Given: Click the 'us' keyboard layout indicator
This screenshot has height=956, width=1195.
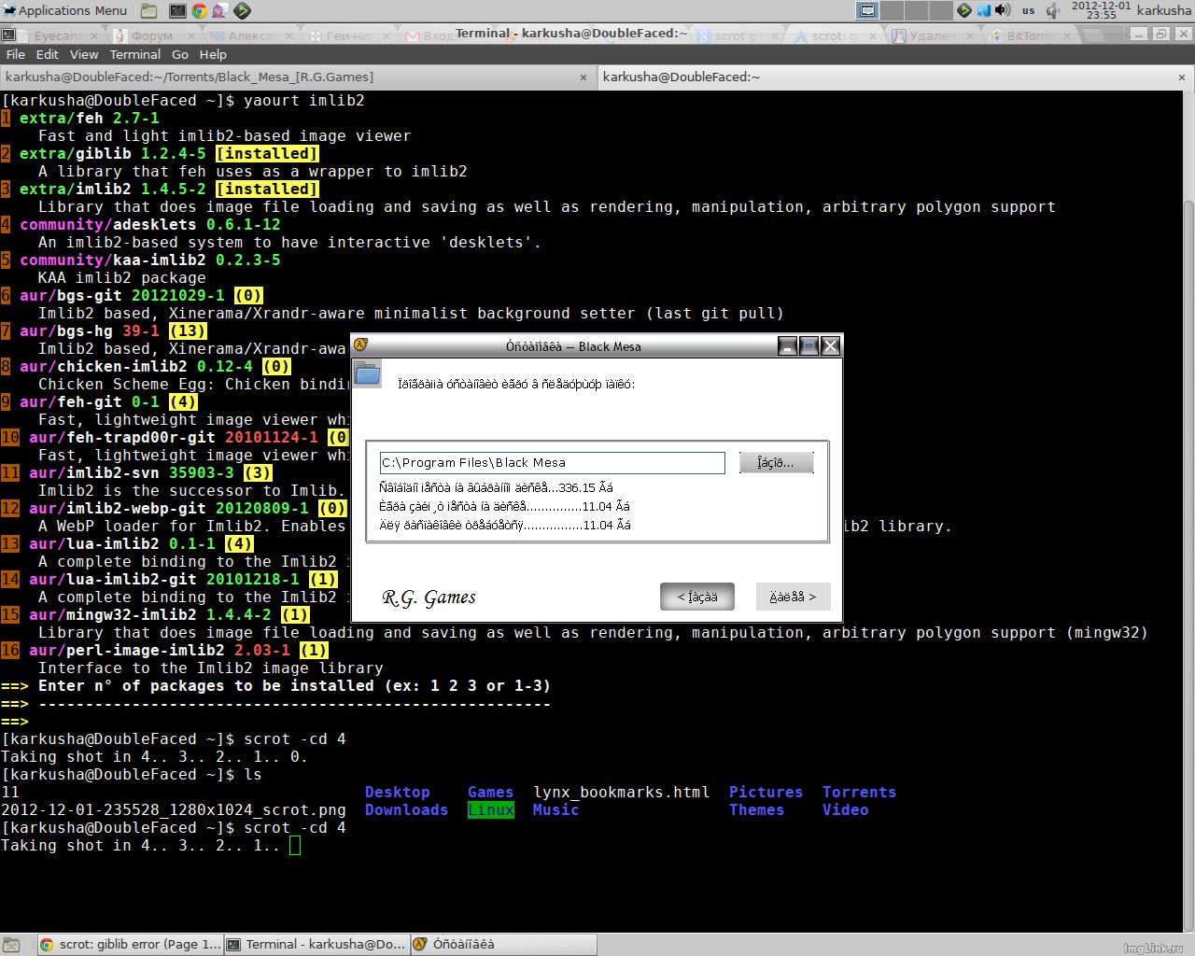Looking at the screenshot, I should pyautogui.click(x=1028, y=11).
